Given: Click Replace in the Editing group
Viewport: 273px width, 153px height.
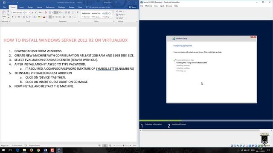Looking at the screenshot, I should point(120,15).
